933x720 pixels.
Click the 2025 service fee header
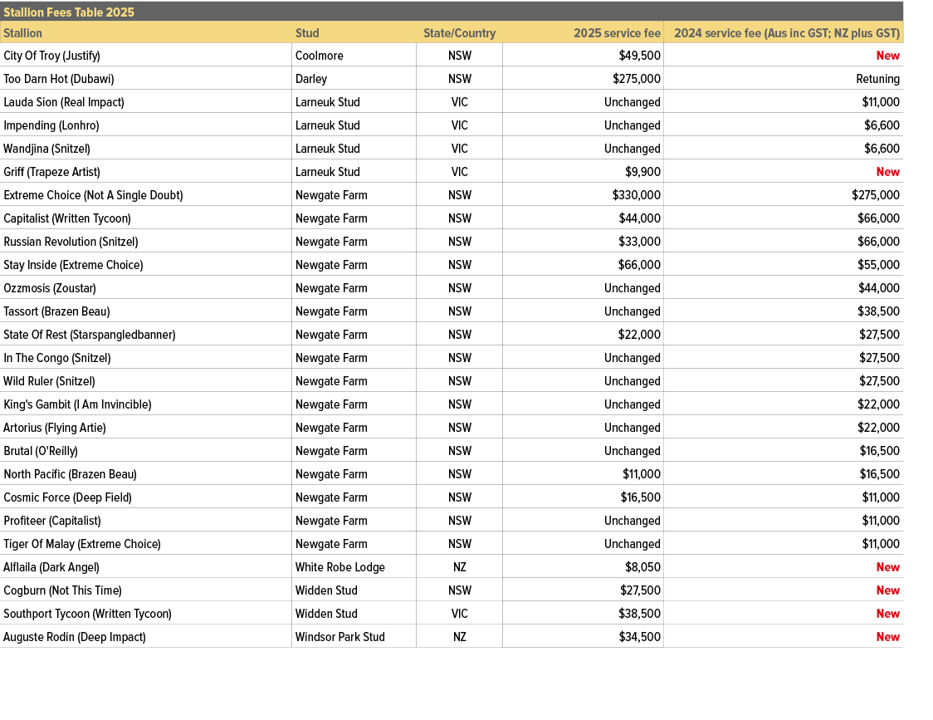pos(617,33)
